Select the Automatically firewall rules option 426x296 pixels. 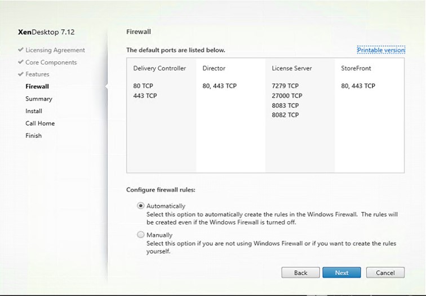pos(140,205)
